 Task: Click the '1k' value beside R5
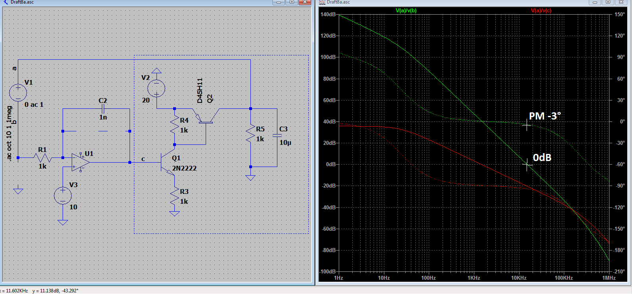[x=260, y=139]
